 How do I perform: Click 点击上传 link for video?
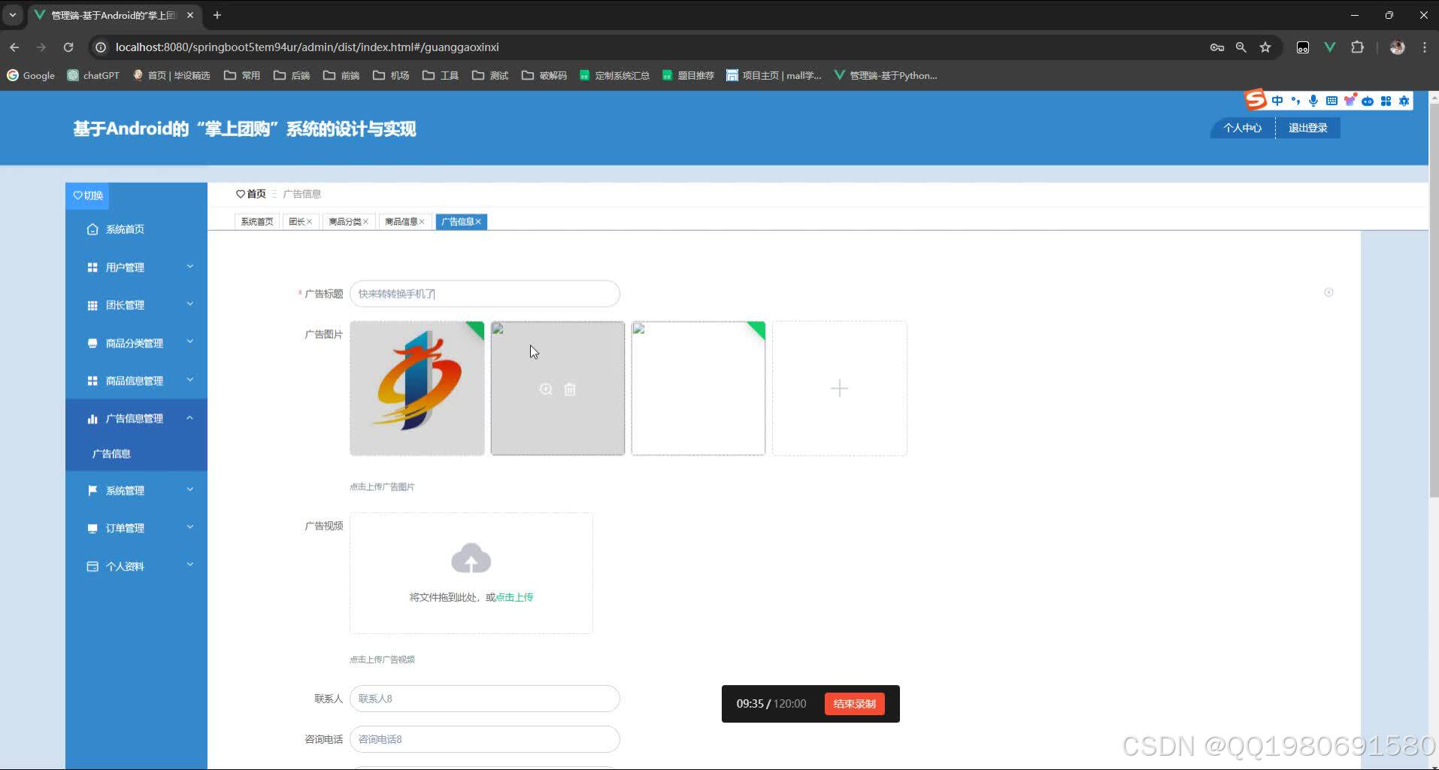(x=514, y=597)
